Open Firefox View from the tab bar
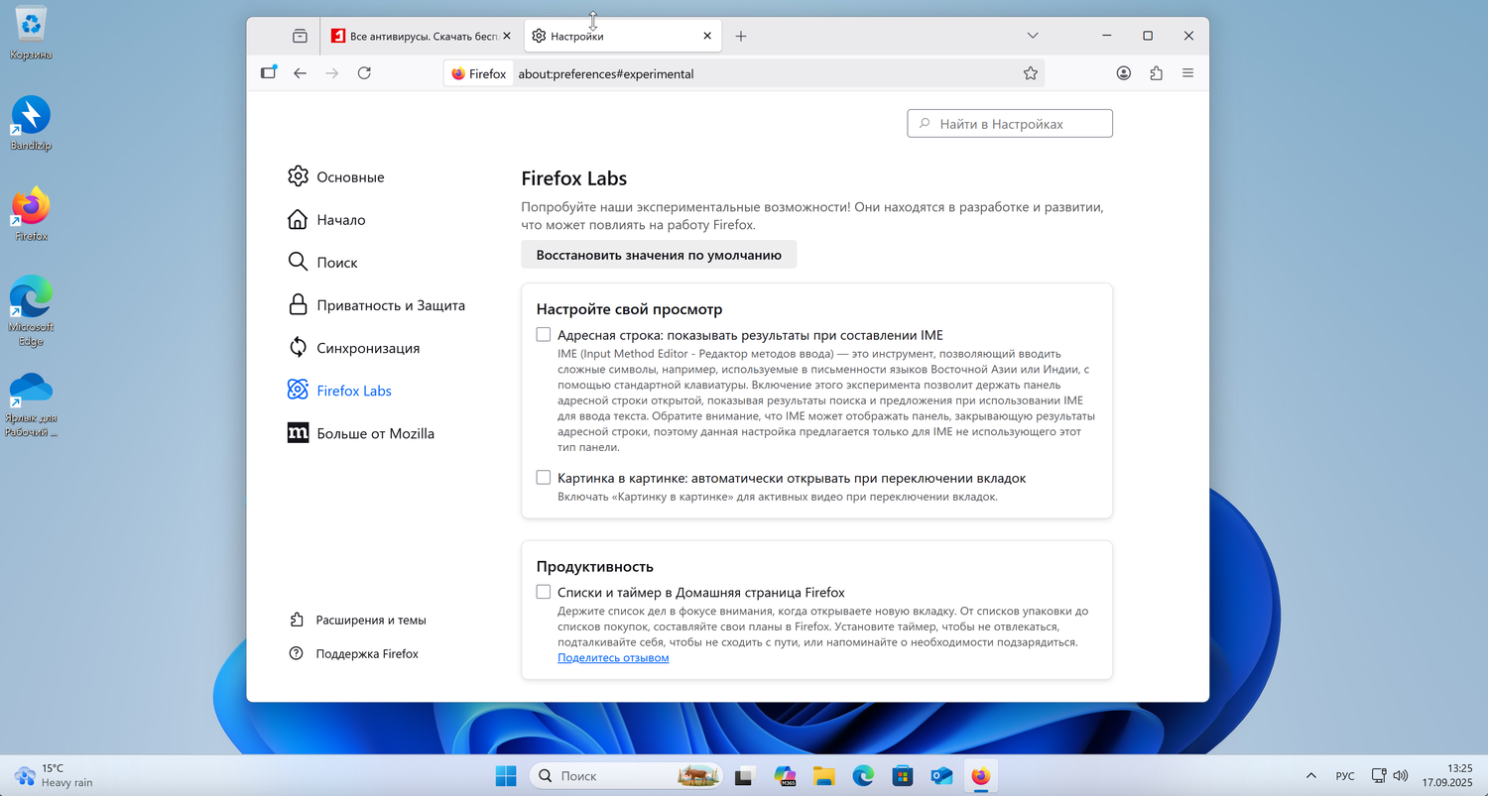Image resolution: width=1488 pixels, height=796 pixels. pyautogui.click(x=300, y=36)
